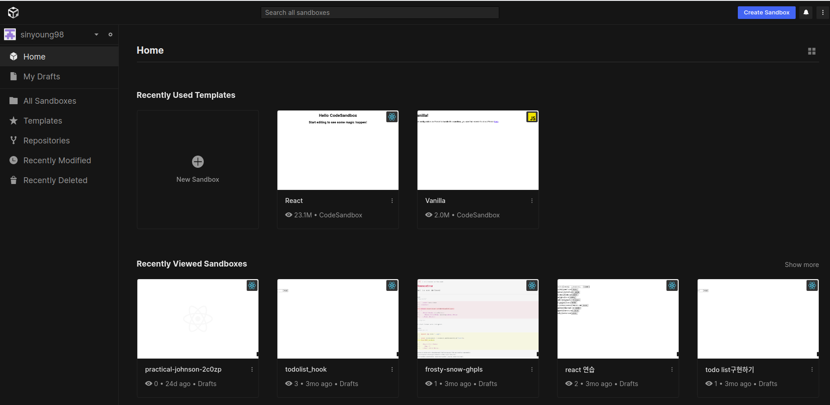The height and width of the screenshot is (405, 830).
Task: Open the React template options menu
Action: pos(392,201)
